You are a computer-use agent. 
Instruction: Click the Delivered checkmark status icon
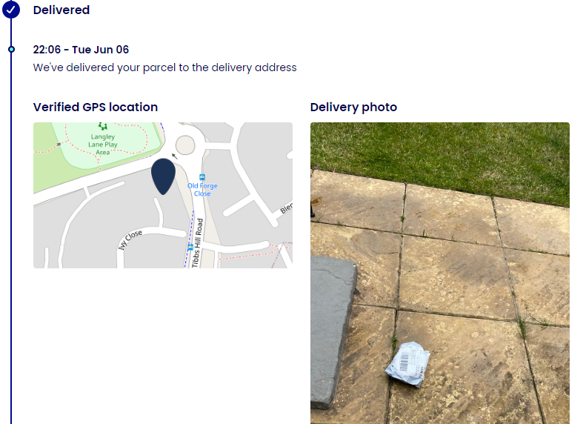pyautogui.click(x=11, y=10)
